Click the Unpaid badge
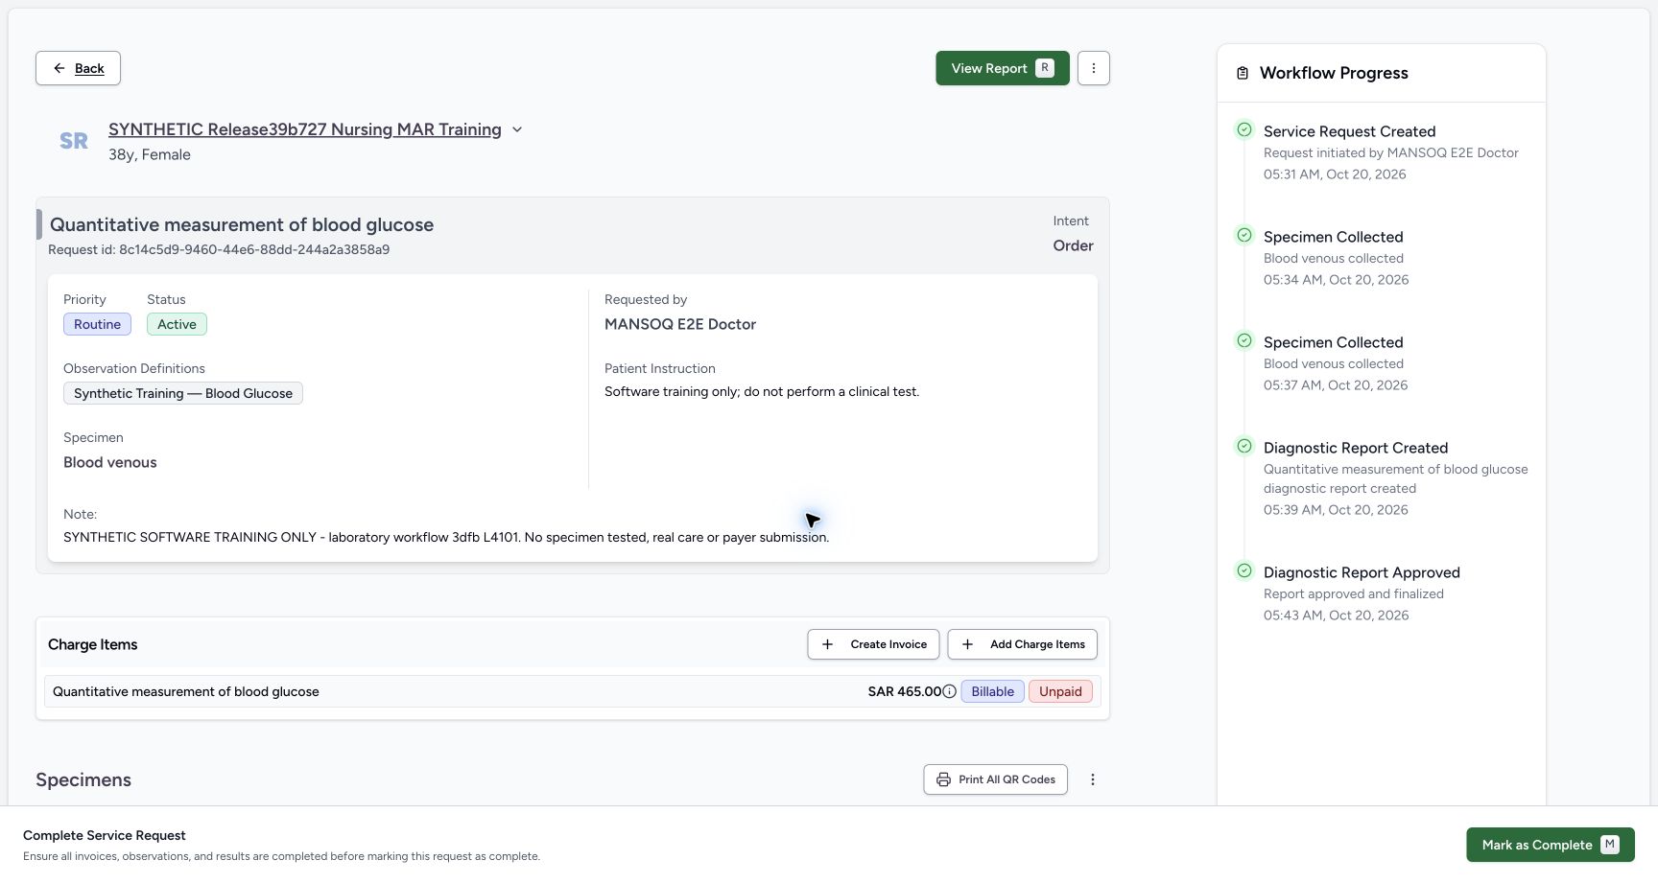The image size is (1658, 883). pyautogui.click(x=1060, y=691)
